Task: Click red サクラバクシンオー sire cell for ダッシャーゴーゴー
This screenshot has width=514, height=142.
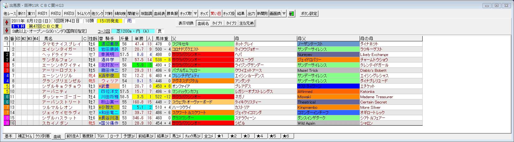Action: [203, 97]
